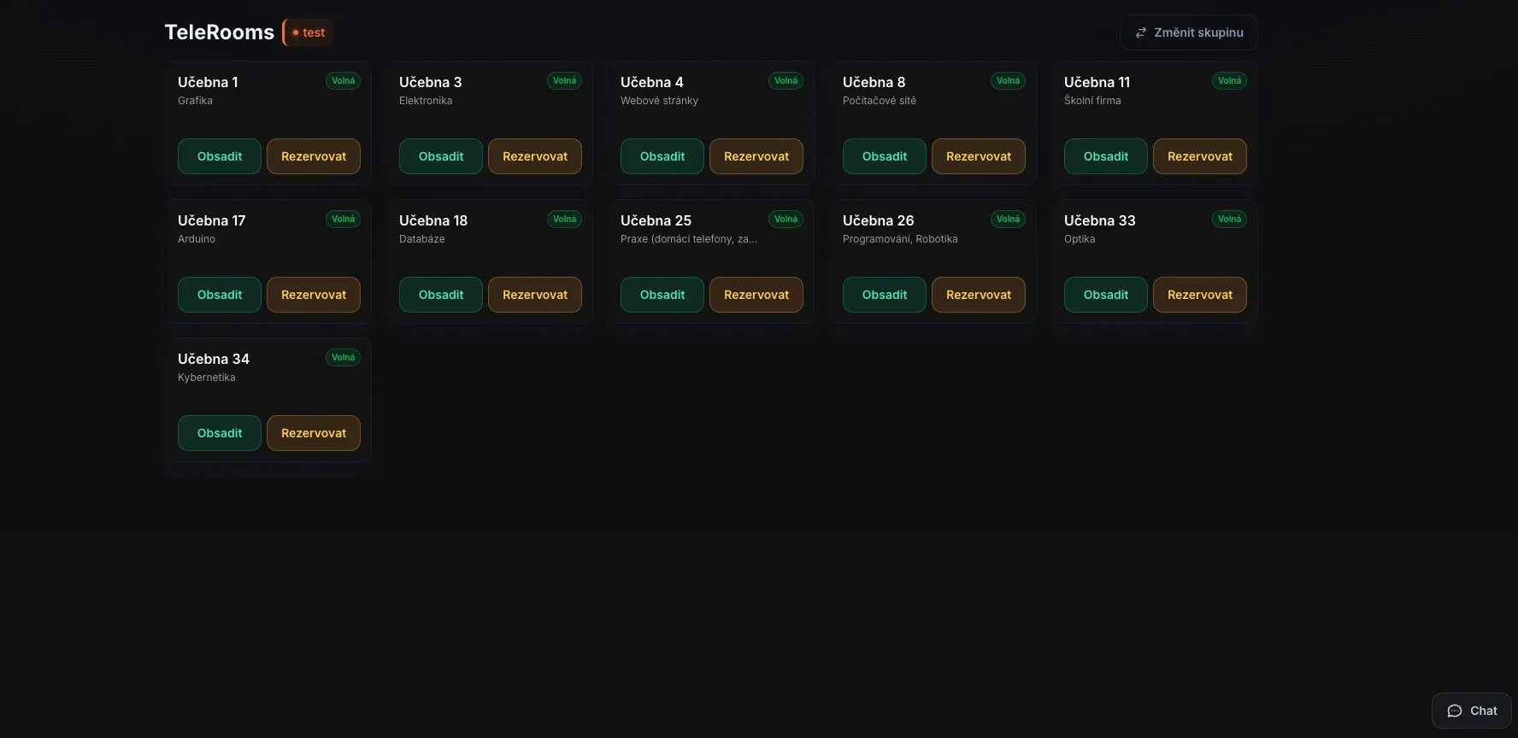Occupy Učebna 1 with Obsadit
This screenshot has width=1518, height=738.
tap(220, 156)
